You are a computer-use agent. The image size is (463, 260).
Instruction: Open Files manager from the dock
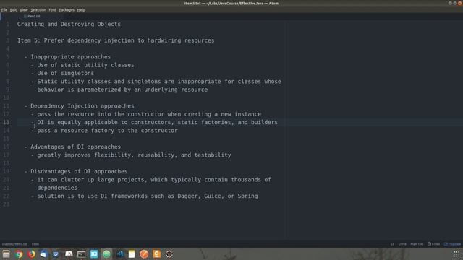(x=7, y=253)
